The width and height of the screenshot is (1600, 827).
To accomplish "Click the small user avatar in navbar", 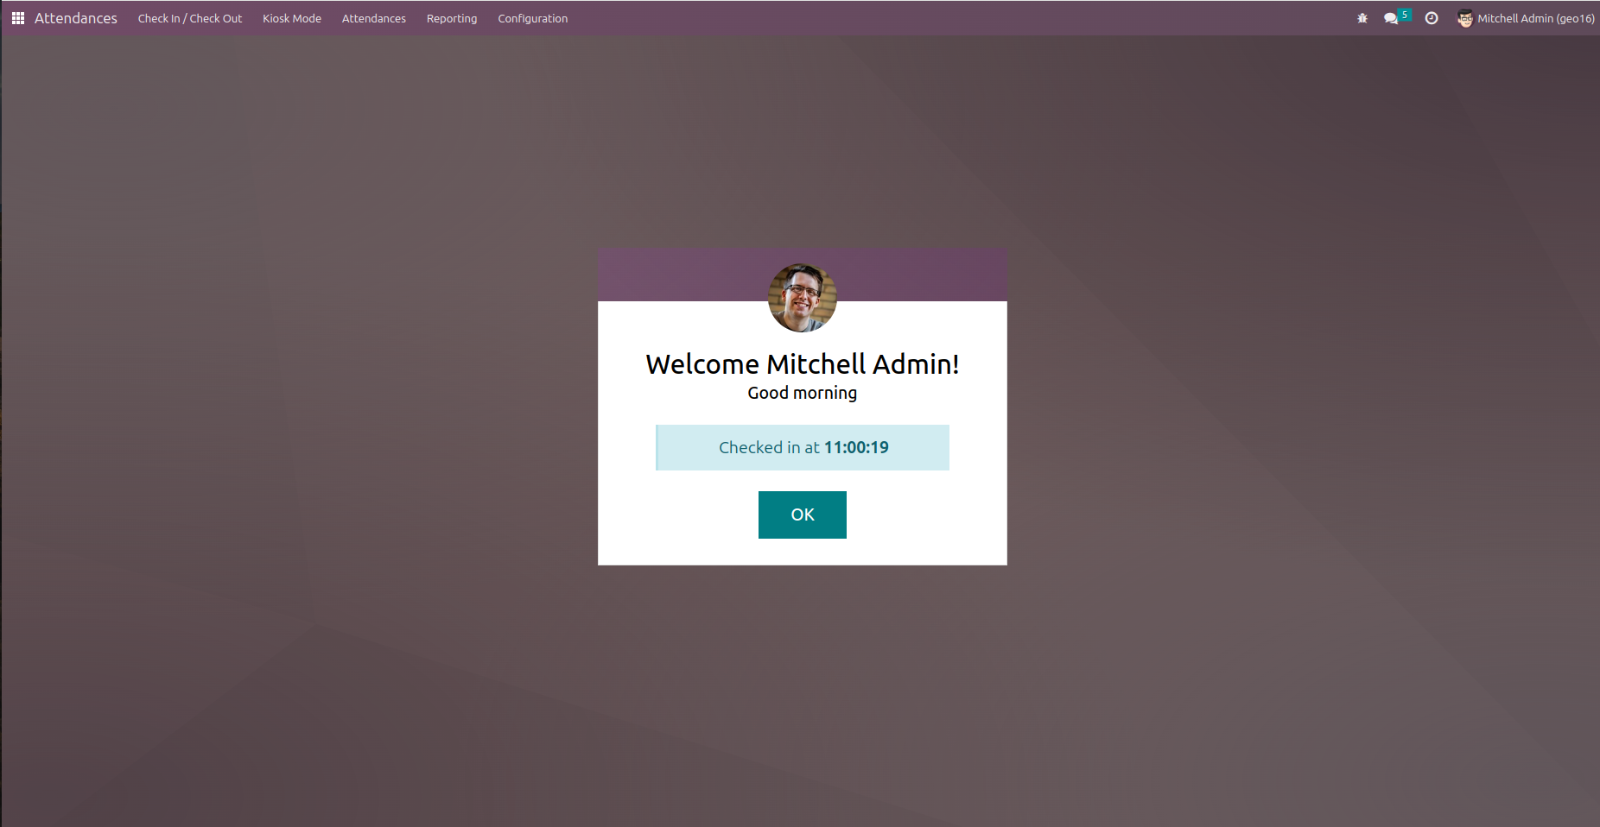I will click(x=1465, y=18).
